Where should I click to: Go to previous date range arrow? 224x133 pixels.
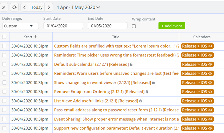tap(25, 7)
